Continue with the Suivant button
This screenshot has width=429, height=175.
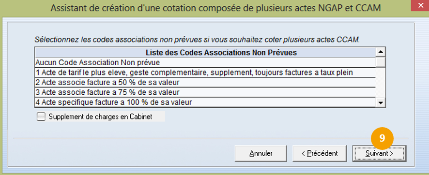click(379, 153)
